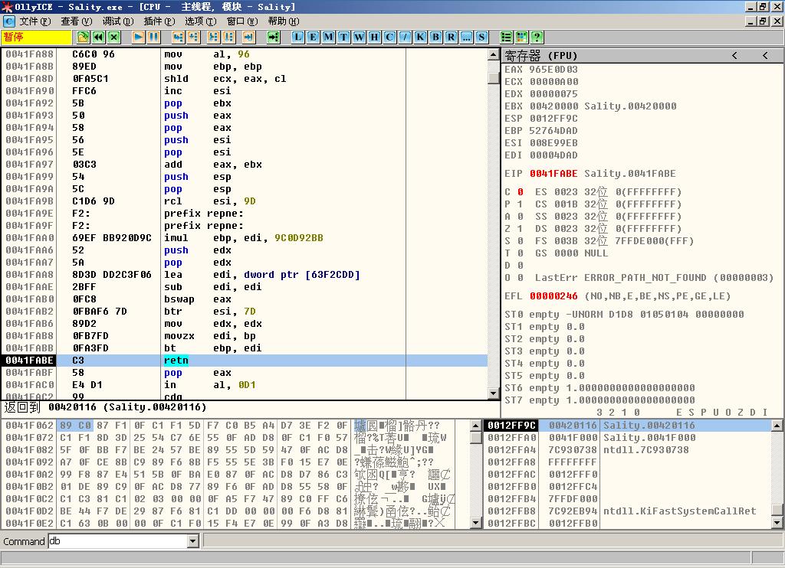Open the Memory map (M) window
This screenshot has height=568, width=785.
click(x=328, y=37)
